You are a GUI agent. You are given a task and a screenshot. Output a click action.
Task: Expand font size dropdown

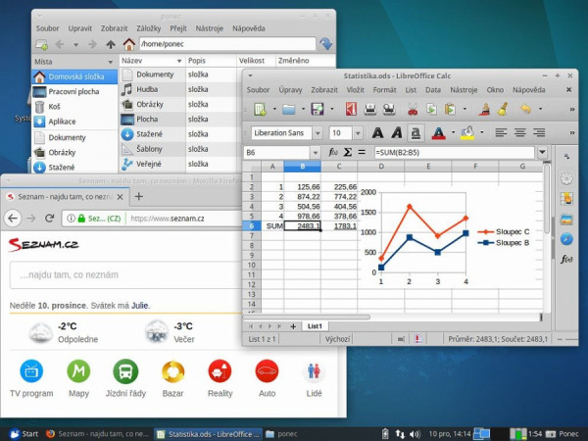point(358,133)
